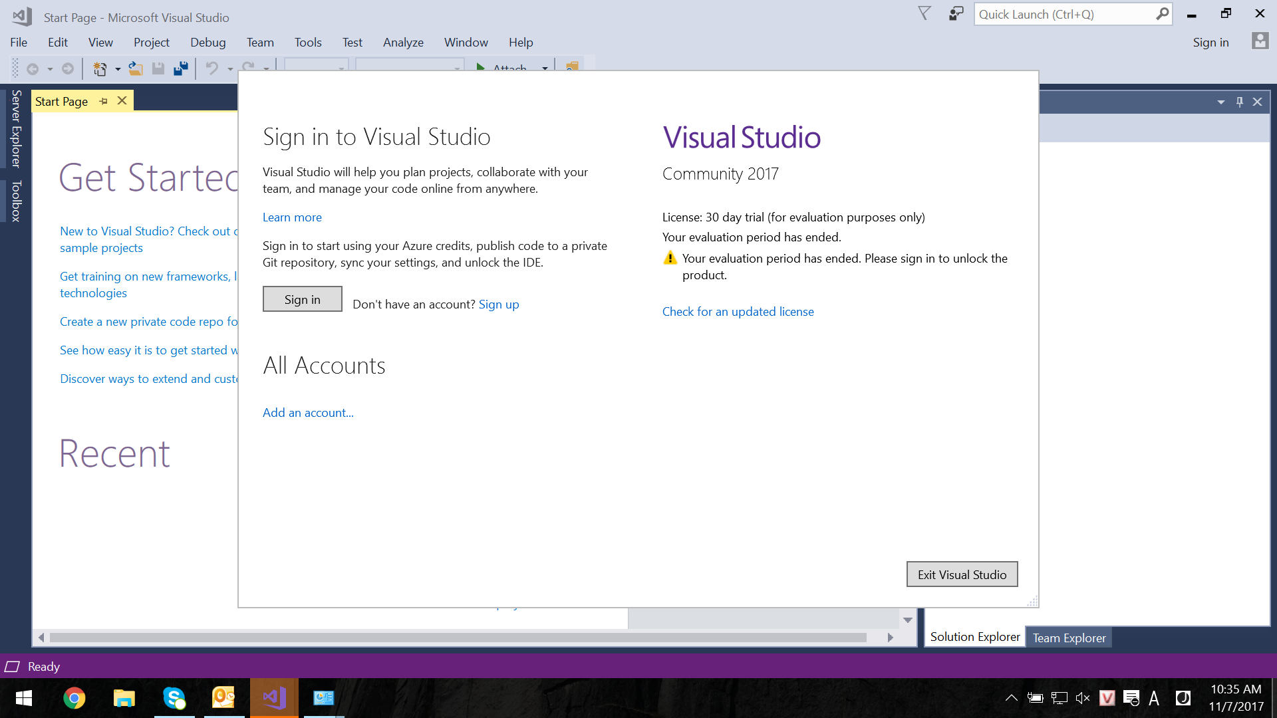Click the Open File folder icon
Image resolution: width=1277 pixels, height=718 pixels.
[x=136, y=68]
